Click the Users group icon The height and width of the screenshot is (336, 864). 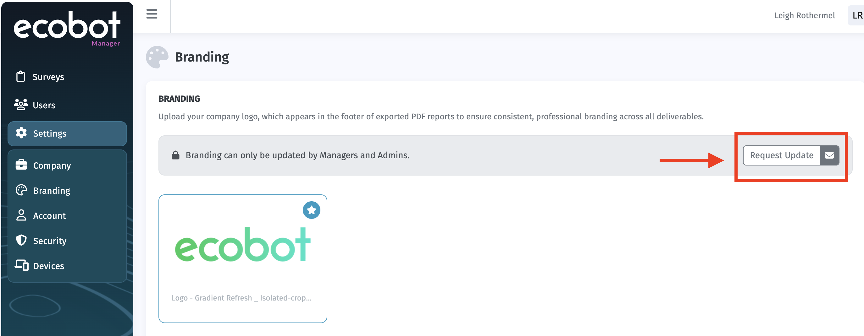pos(21,105)
